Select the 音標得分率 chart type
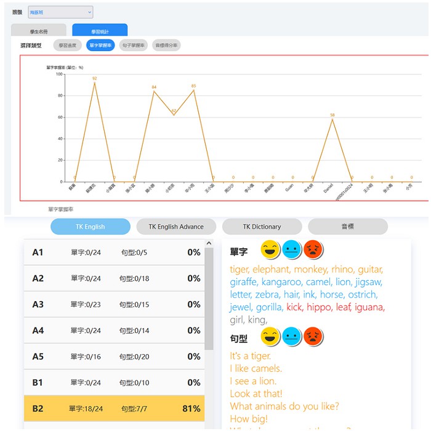This screenshot has height=431, width=431. [166, 45]
